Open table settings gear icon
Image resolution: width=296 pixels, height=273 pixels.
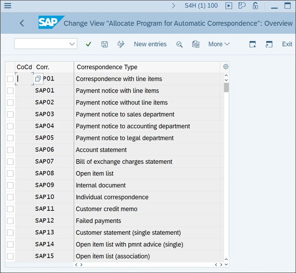click(226, 67)
